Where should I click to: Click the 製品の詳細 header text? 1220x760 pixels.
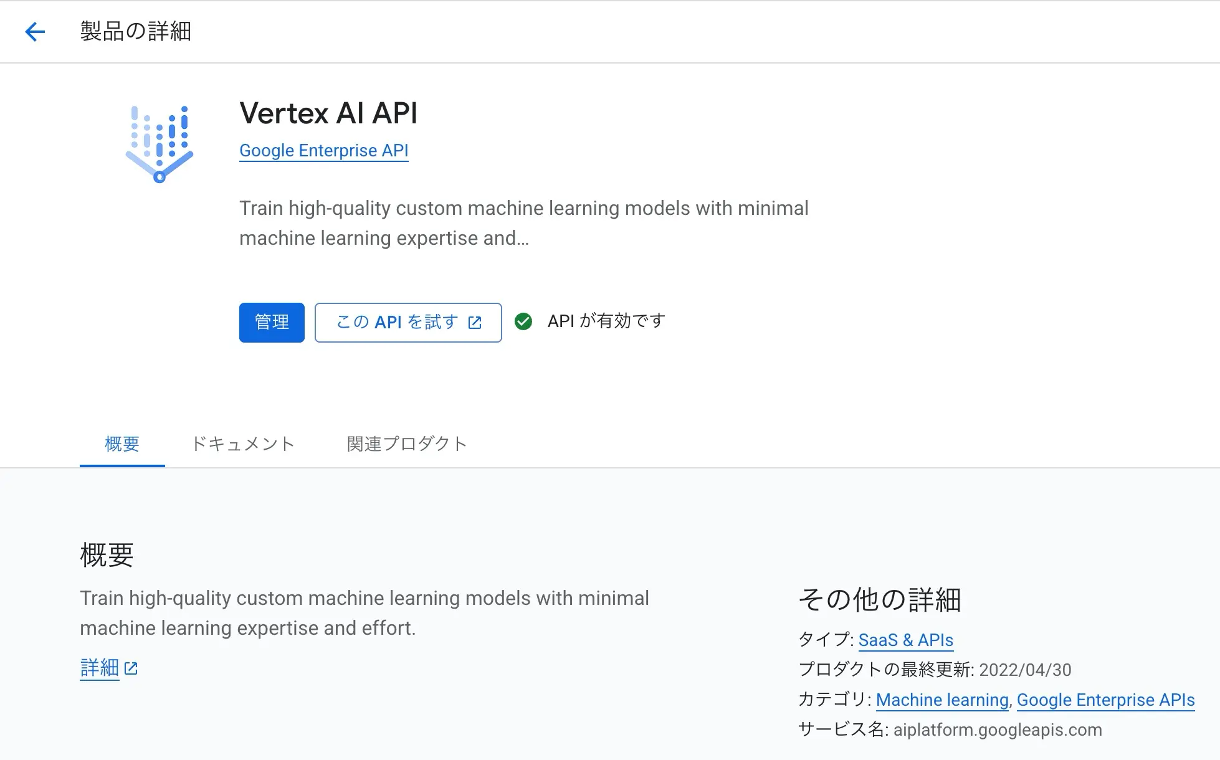tap(135, 31)
